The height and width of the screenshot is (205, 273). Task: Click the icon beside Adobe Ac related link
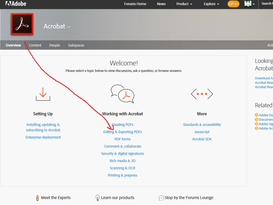tap(256, 128)
